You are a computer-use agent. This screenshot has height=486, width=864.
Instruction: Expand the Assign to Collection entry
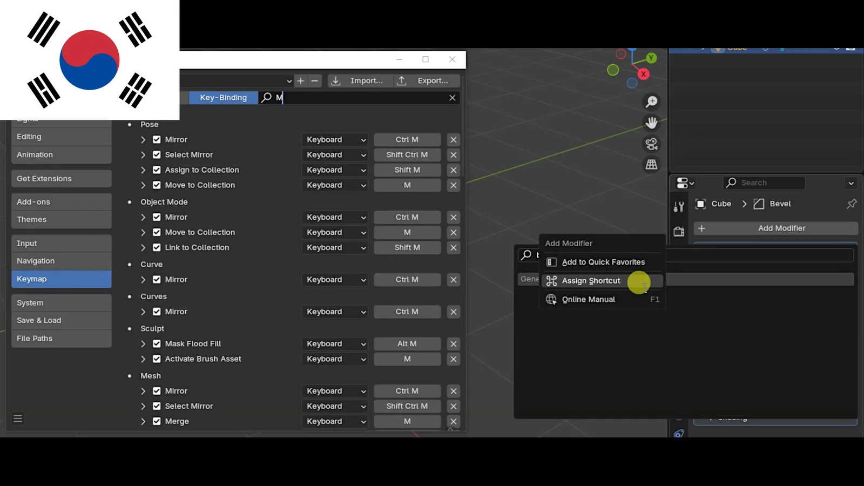[x=143, y=170]
